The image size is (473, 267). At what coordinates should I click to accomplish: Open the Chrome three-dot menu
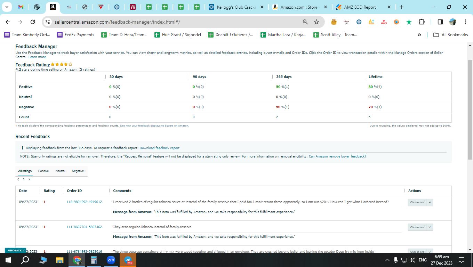[465, 22]
